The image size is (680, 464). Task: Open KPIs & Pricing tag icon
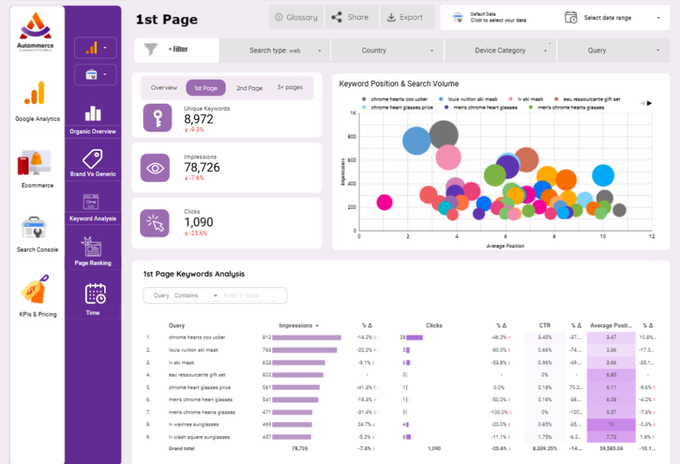(35, 289)
